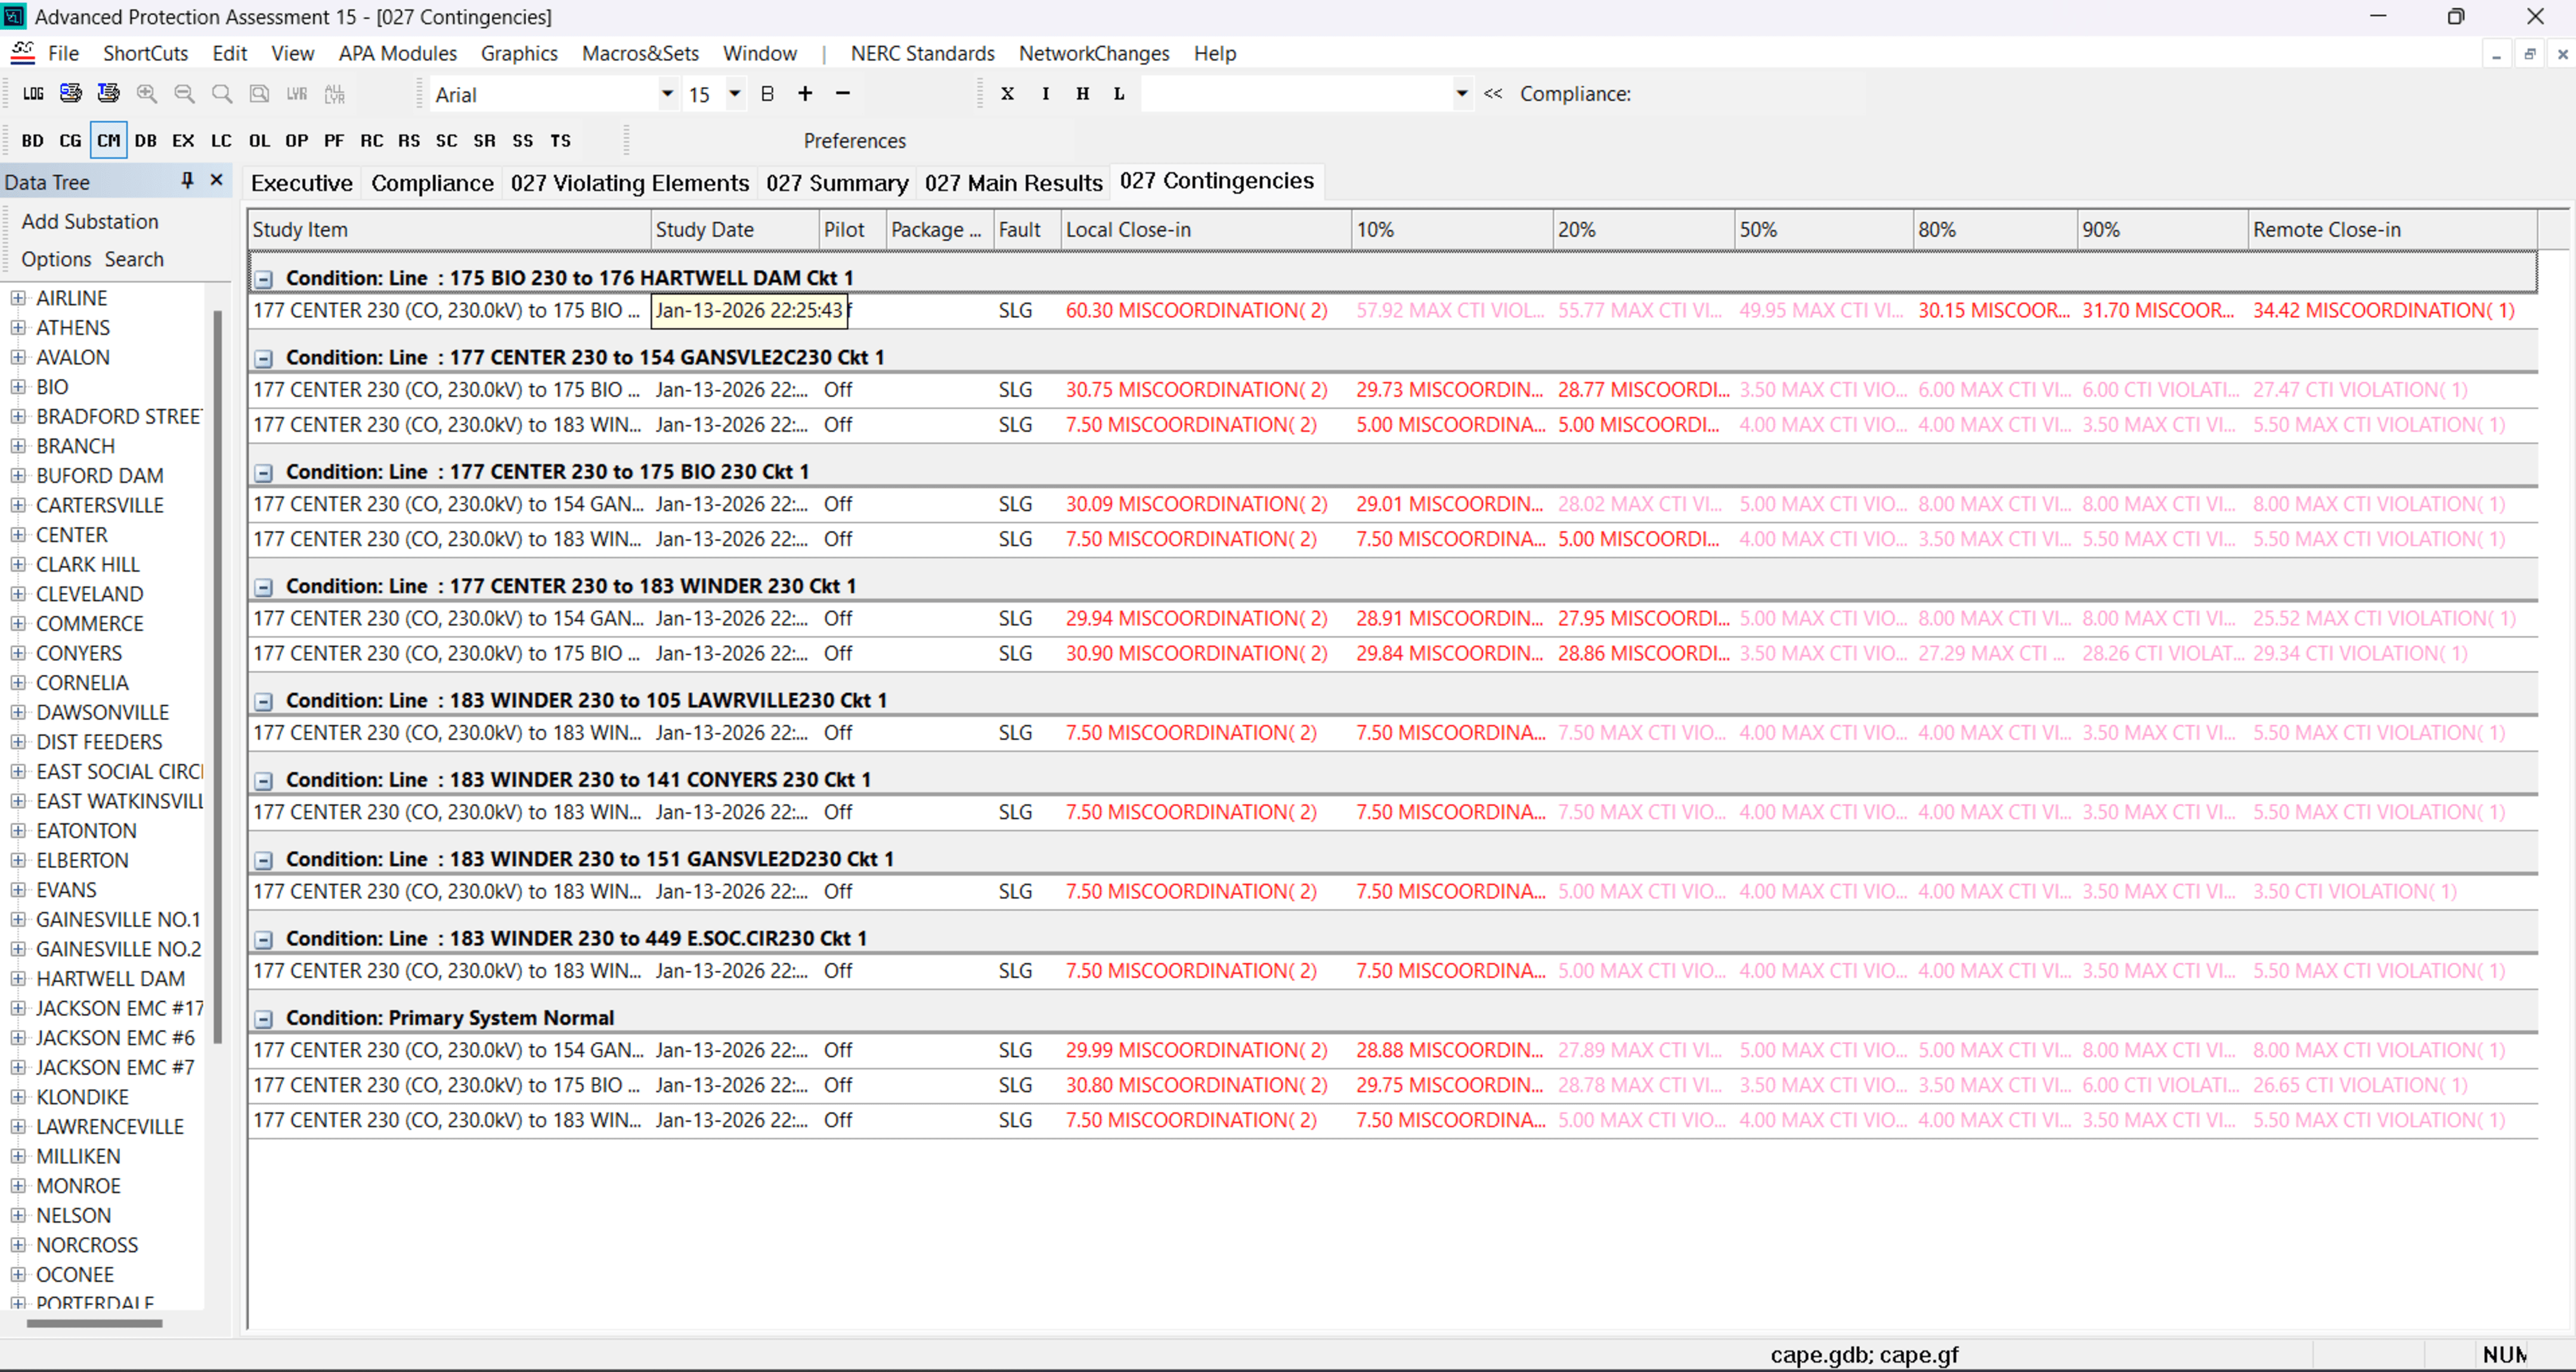Collapse the 177 CENTER to 175 BIO condition
Image resolution: width=2576 pixels, height=1372 pixels.
coord(263,472)
